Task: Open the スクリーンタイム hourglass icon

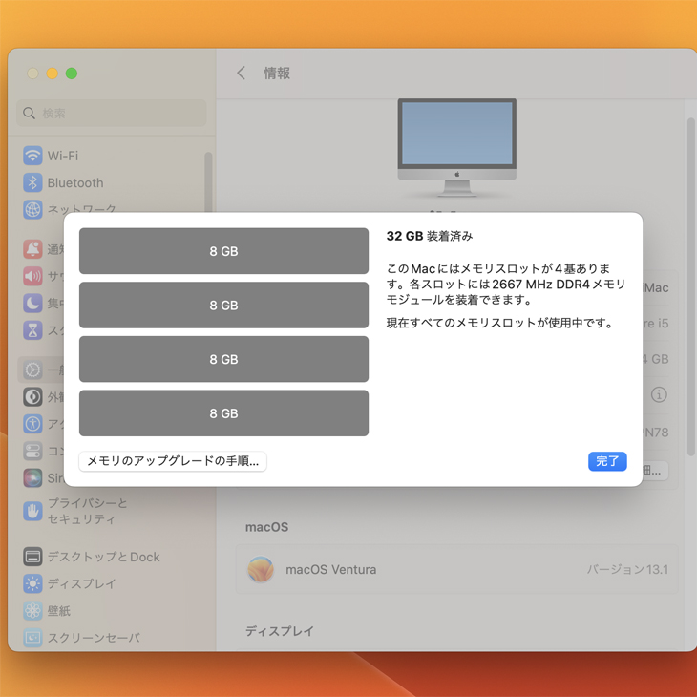Action: coord(32,330)
